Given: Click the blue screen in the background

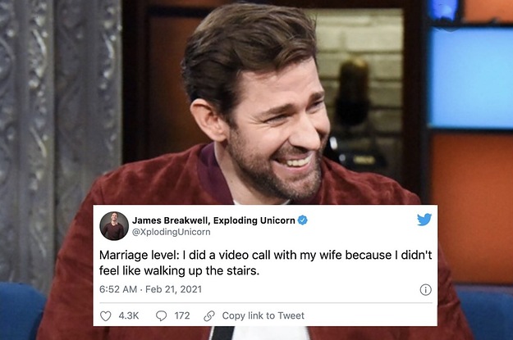Looking at the screenshot, I should tap(471, 78).
